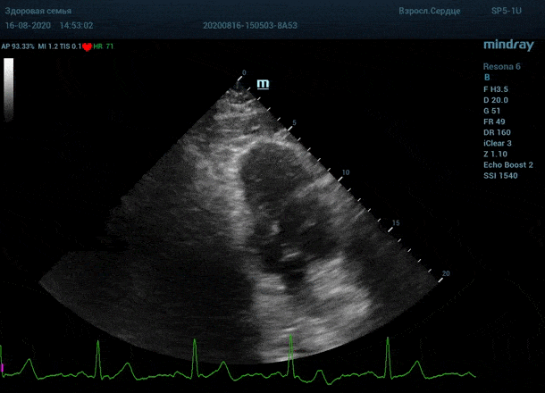Click the frame rate FR 49 value

(494, 121)
